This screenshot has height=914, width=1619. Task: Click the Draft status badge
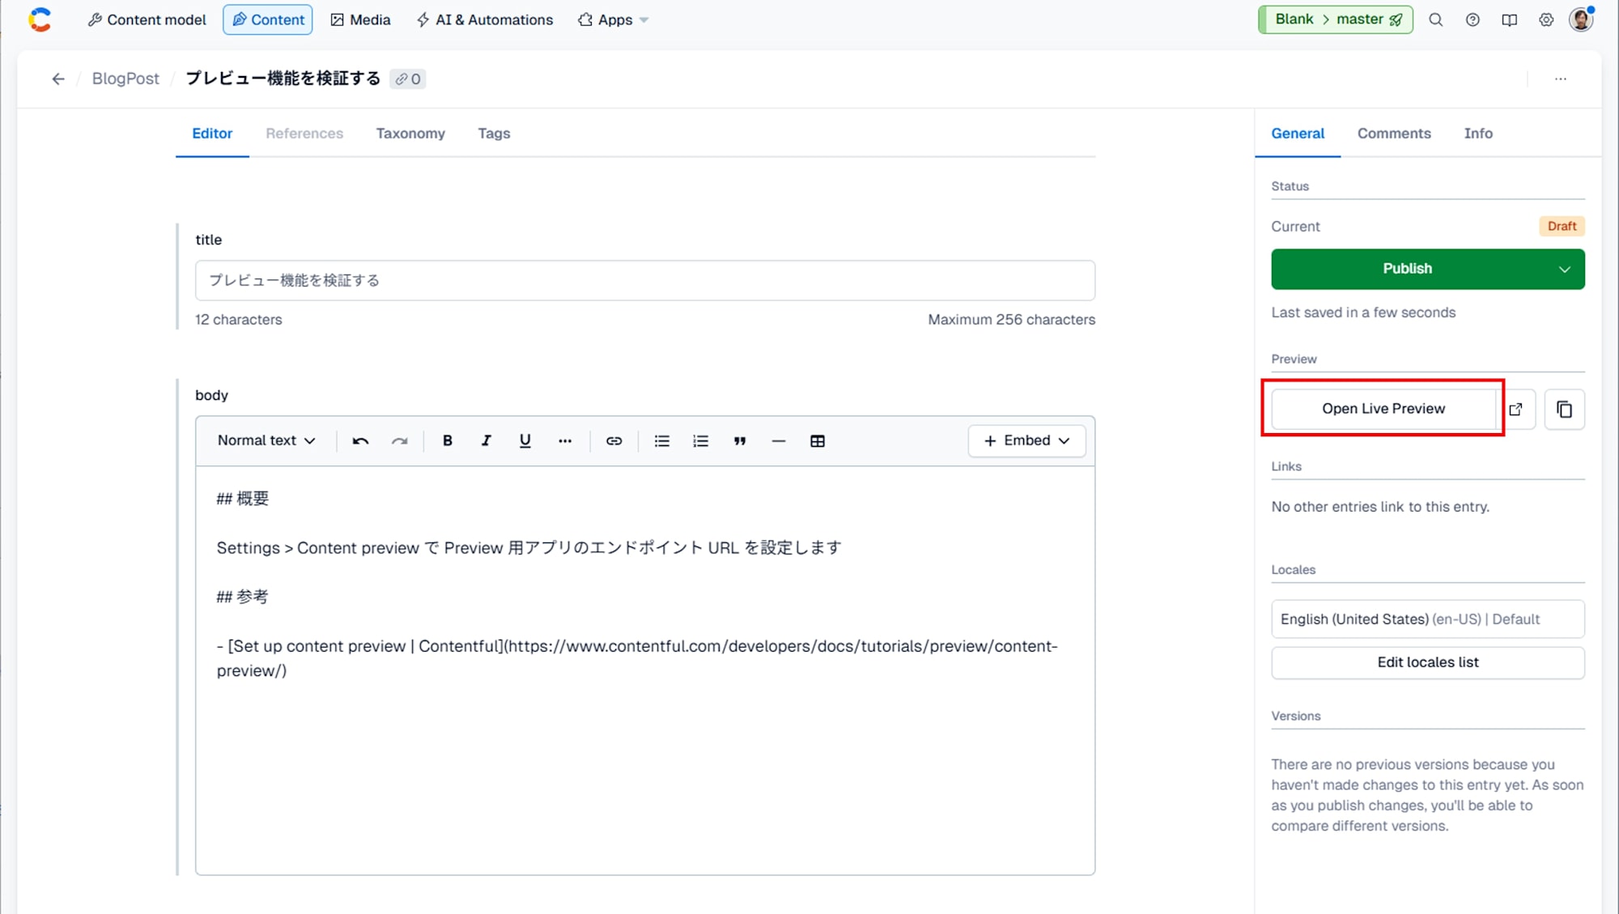(1562, 227)
